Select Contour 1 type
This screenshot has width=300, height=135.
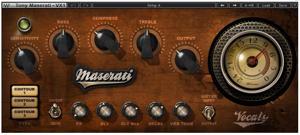pyautogui.click(x=25, y=91)
